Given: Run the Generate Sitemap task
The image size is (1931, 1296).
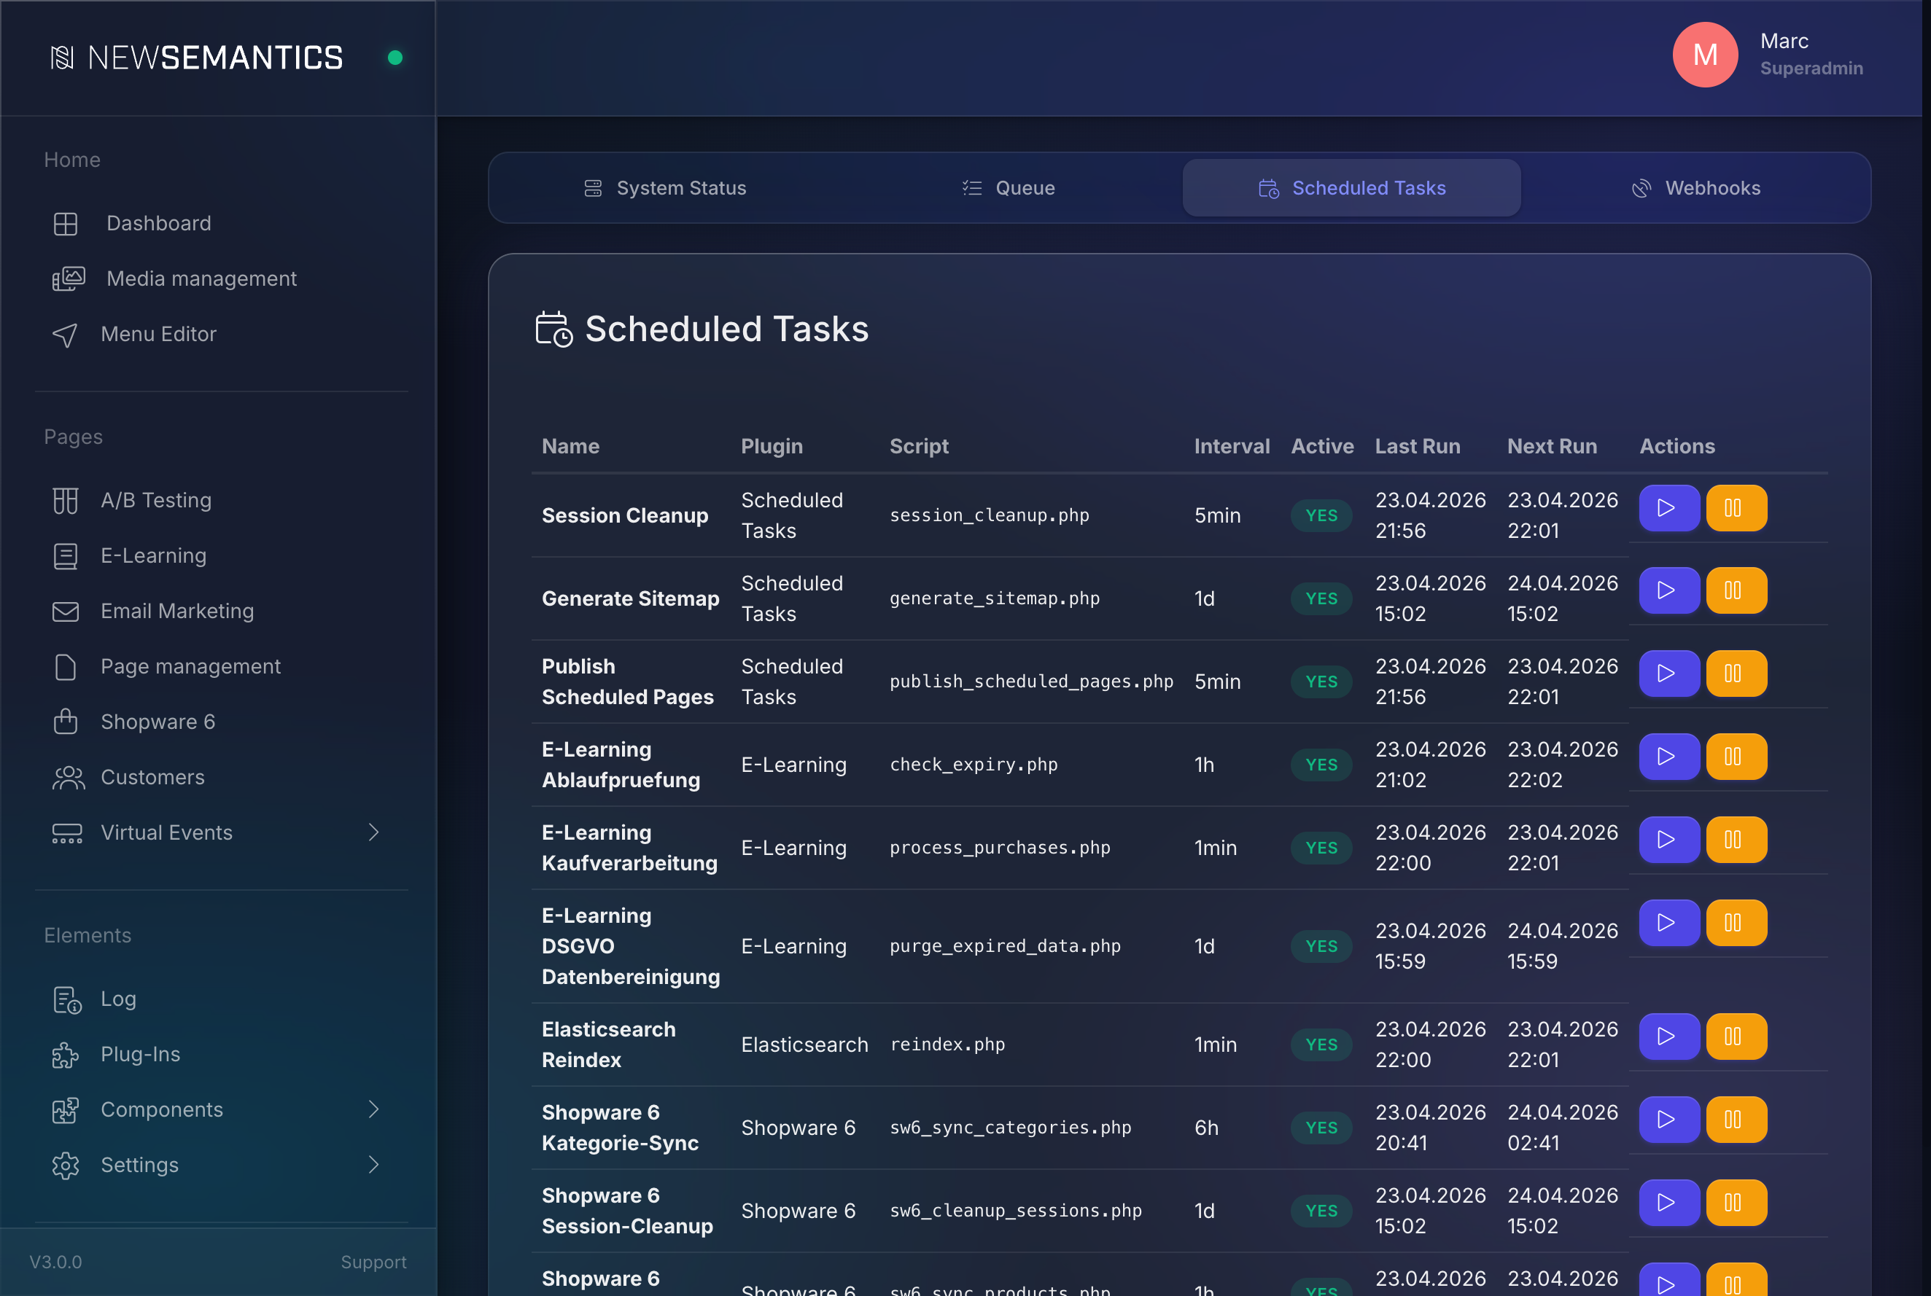Looking at the screenshot, I should (1669, 590).
